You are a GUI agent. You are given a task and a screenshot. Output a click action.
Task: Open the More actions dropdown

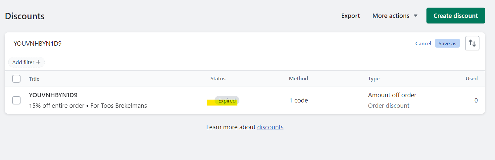coord(395,16)
